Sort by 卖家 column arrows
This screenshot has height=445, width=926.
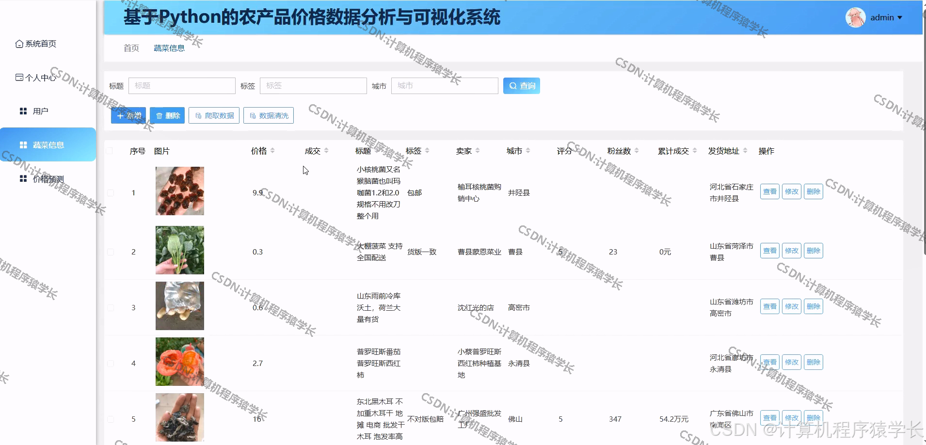[478, 151]
